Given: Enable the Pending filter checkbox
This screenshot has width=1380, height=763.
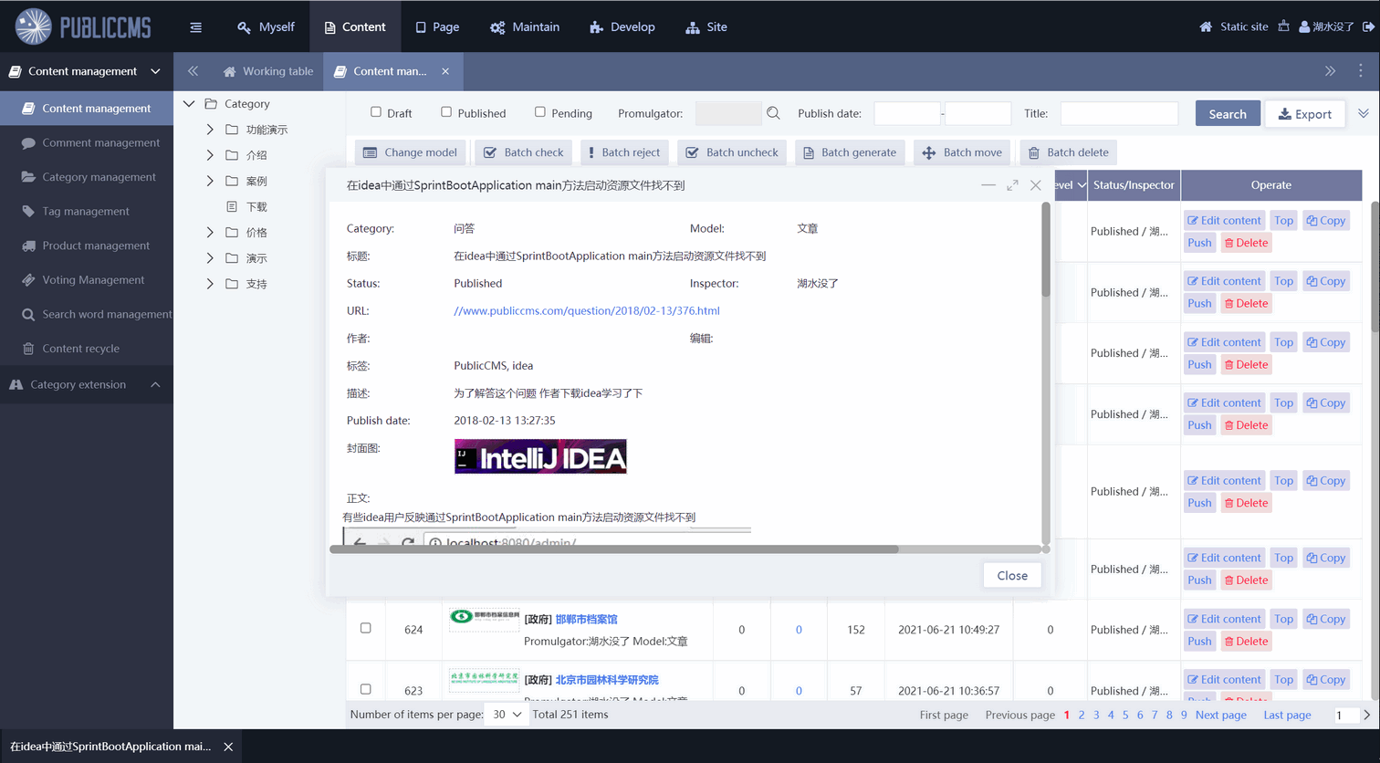Looking at the screenshot, I should point(540,112).
